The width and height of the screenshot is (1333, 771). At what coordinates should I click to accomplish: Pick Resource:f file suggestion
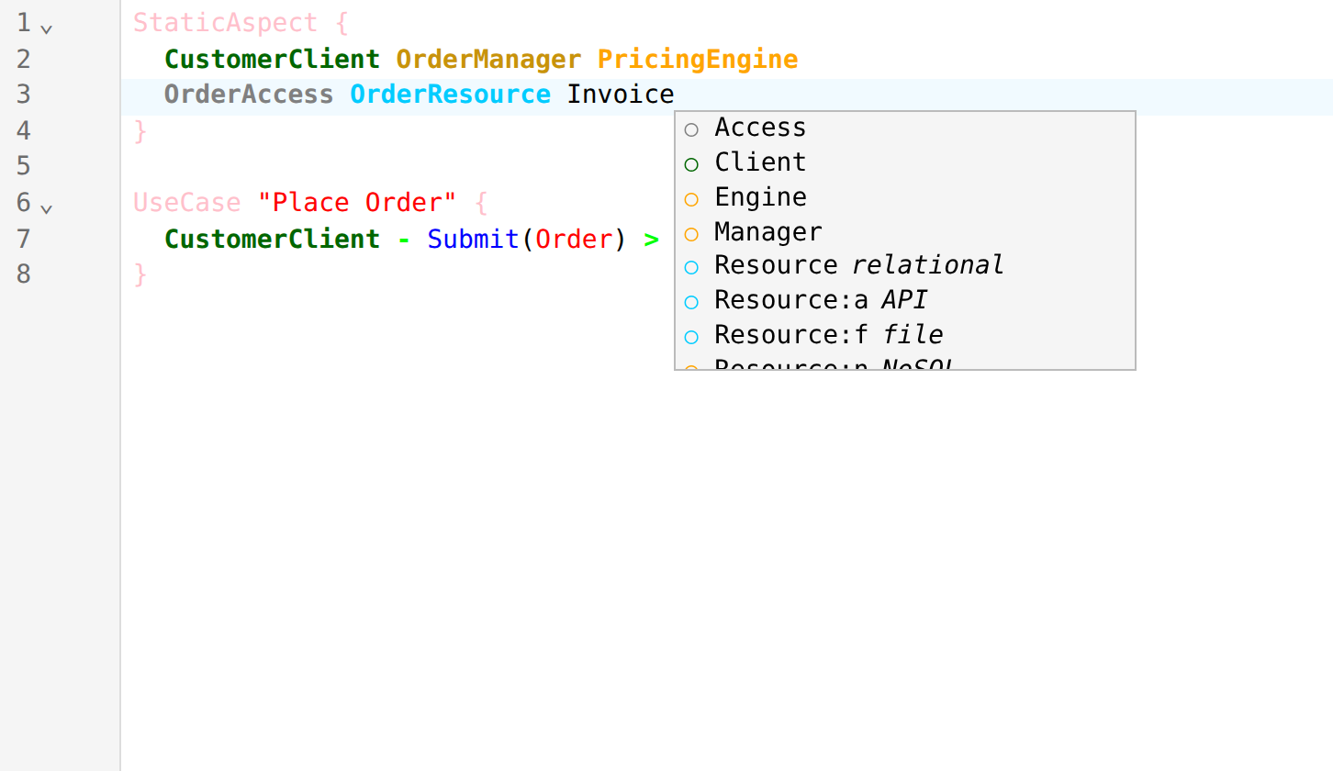pyautogui.click(x=905, y=335)
